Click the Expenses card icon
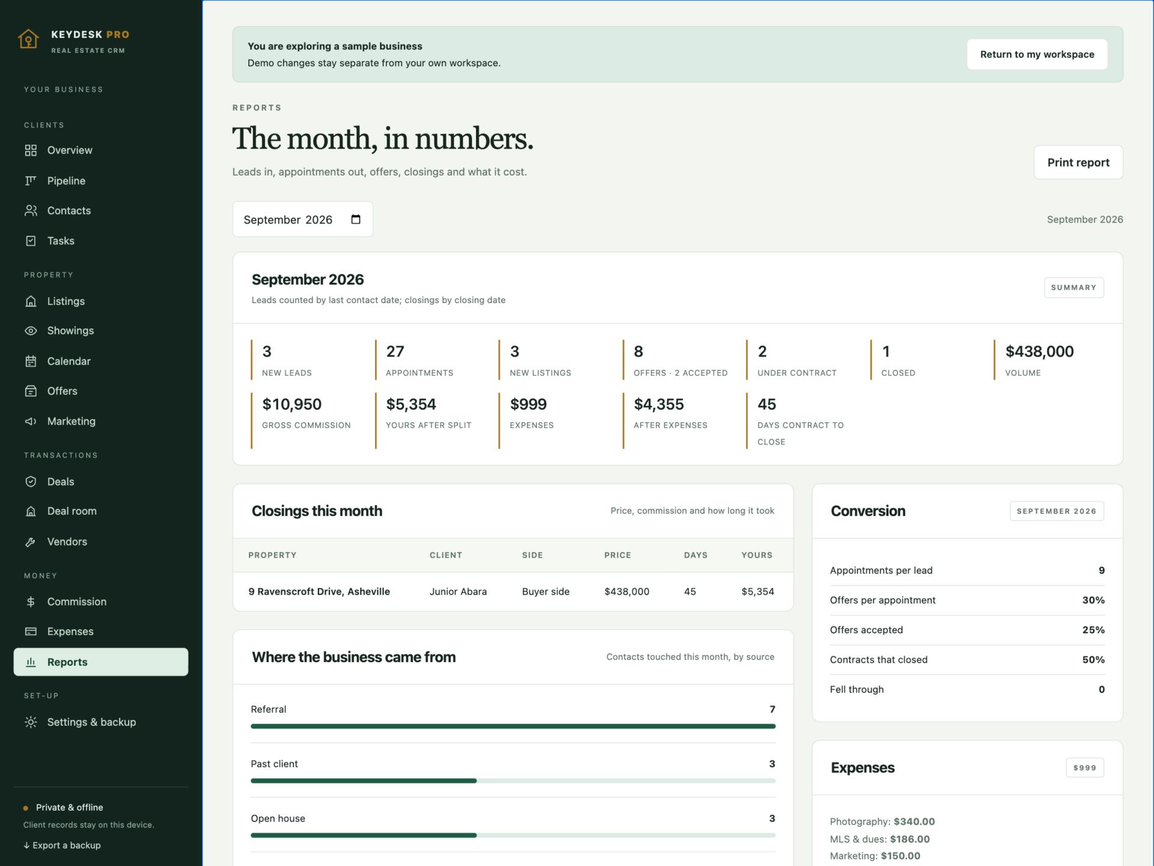Screen dimensions: 1154x866 point(31,631)
